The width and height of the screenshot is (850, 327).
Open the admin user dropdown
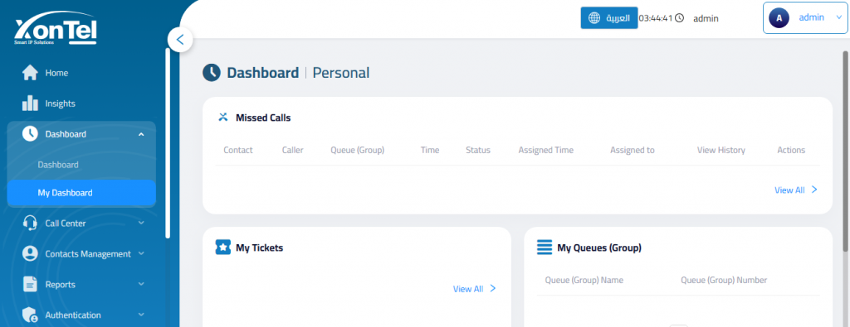(x=804, y=18)
